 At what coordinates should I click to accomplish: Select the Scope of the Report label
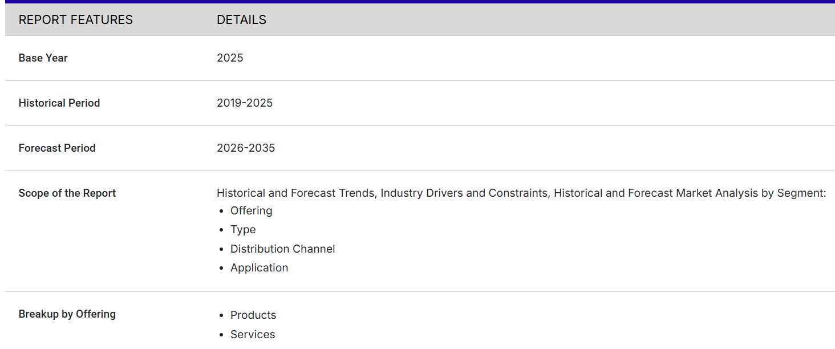(67, 193)
